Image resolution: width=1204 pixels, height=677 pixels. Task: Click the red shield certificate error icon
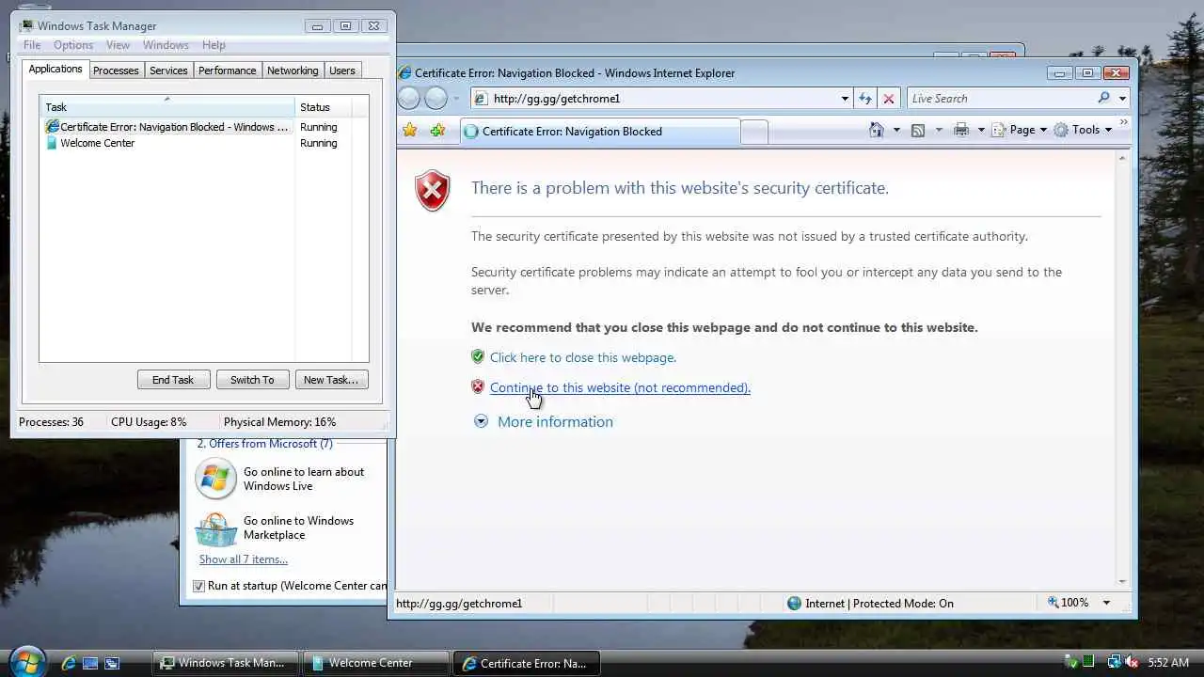pyautogui.click(x=433, y=191)
